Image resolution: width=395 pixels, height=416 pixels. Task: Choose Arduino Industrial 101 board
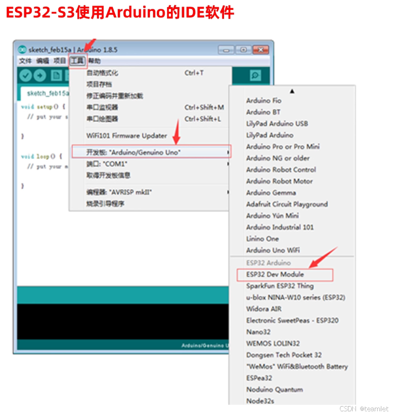[x=280, y=227]
